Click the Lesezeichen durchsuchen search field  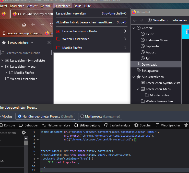[x=26, y=53]
